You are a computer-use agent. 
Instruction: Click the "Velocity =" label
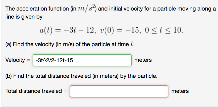(18, 60)
